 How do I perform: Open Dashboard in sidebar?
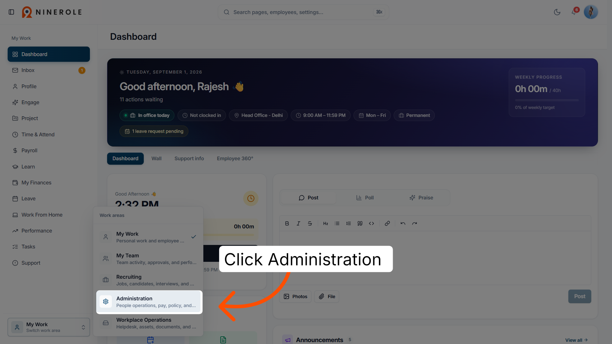(x=49, y=54)
